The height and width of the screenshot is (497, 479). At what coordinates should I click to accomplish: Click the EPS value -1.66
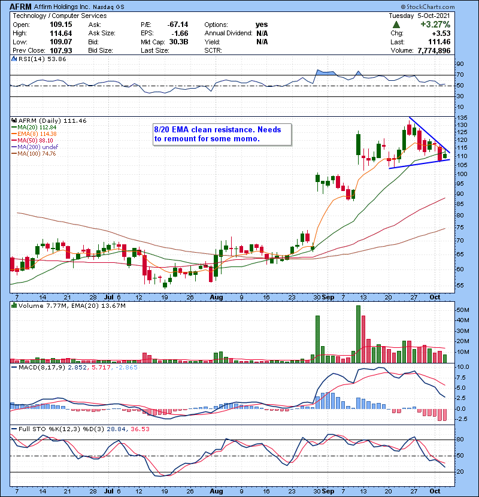(180, 34)
